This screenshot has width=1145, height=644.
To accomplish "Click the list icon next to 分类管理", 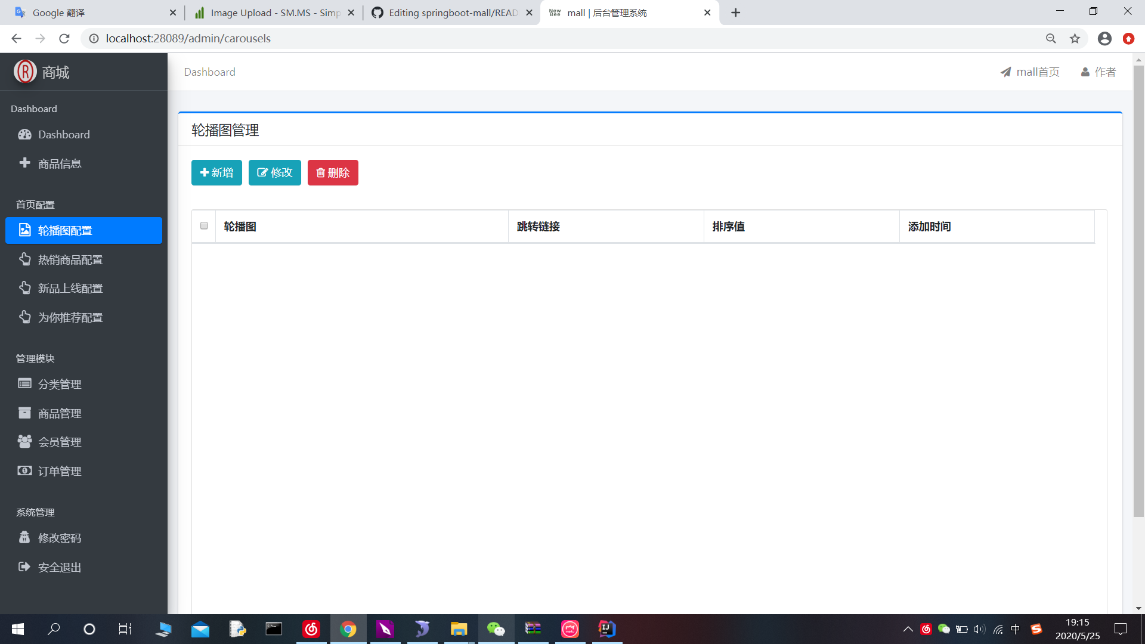I will coord(24,383).
